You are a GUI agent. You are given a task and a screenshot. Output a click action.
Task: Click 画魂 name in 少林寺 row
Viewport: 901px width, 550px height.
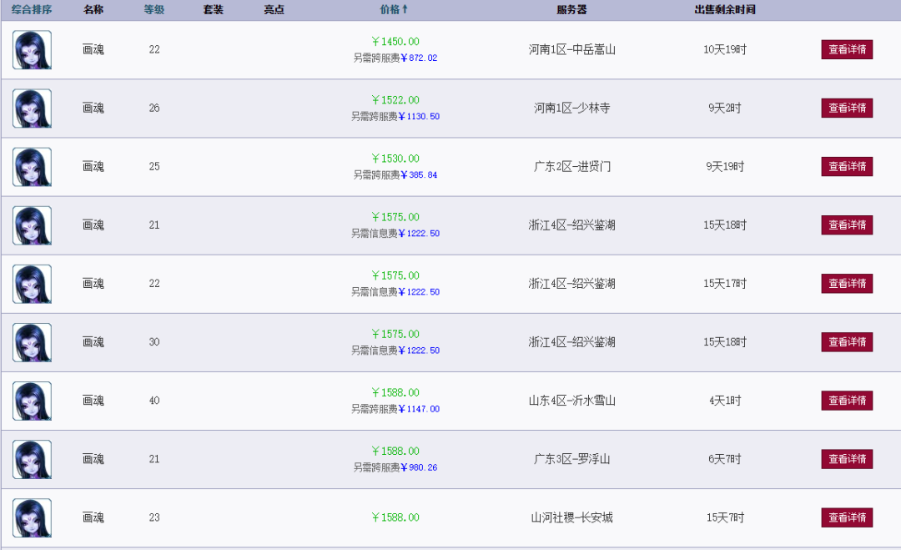93,108
